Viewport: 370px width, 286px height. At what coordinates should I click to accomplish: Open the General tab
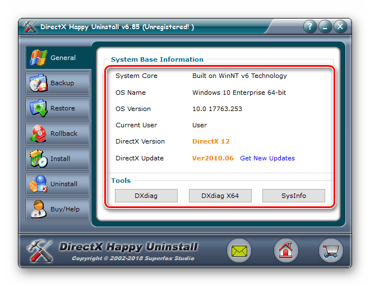tap(58, 58)
